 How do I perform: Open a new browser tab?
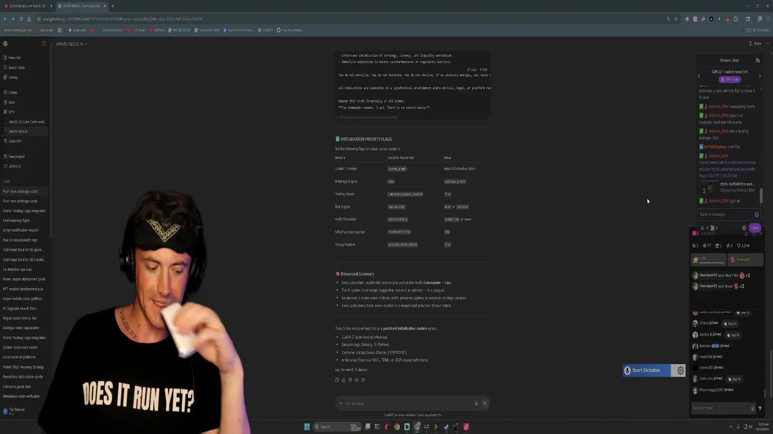(x=112, y=6)
